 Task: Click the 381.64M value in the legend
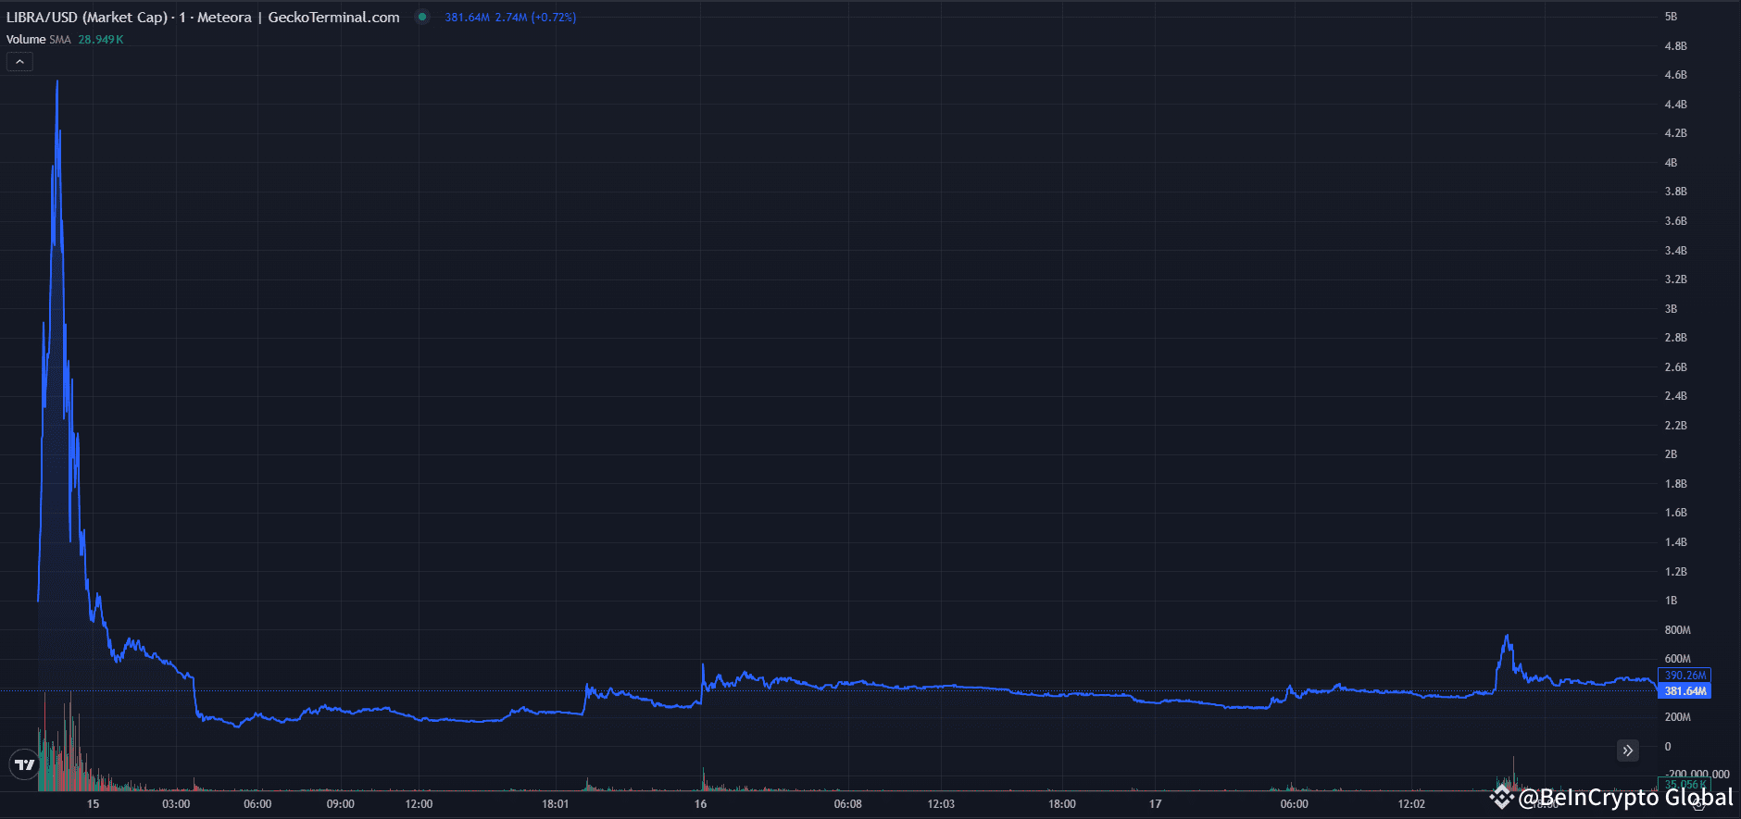tap(467, 18)
